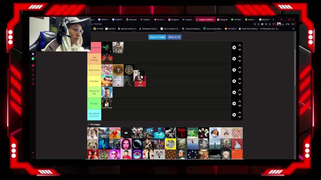Screen dimensions: 321x180
Task: Open settings gear for Casi Perfecto row
Action: click(x=234, y=59)
